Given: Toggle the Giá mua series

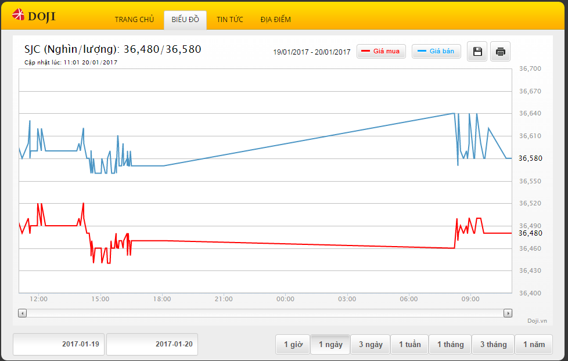Looking at the screenshot, I should pos(381,52).
